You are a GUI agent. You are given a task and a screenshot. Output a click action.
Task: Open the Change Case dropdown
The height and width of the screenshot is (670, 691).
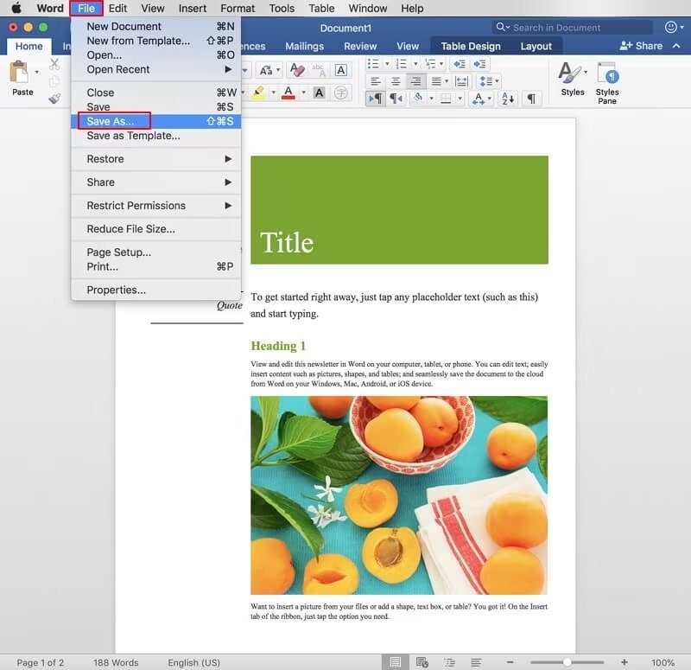(268, 70)
